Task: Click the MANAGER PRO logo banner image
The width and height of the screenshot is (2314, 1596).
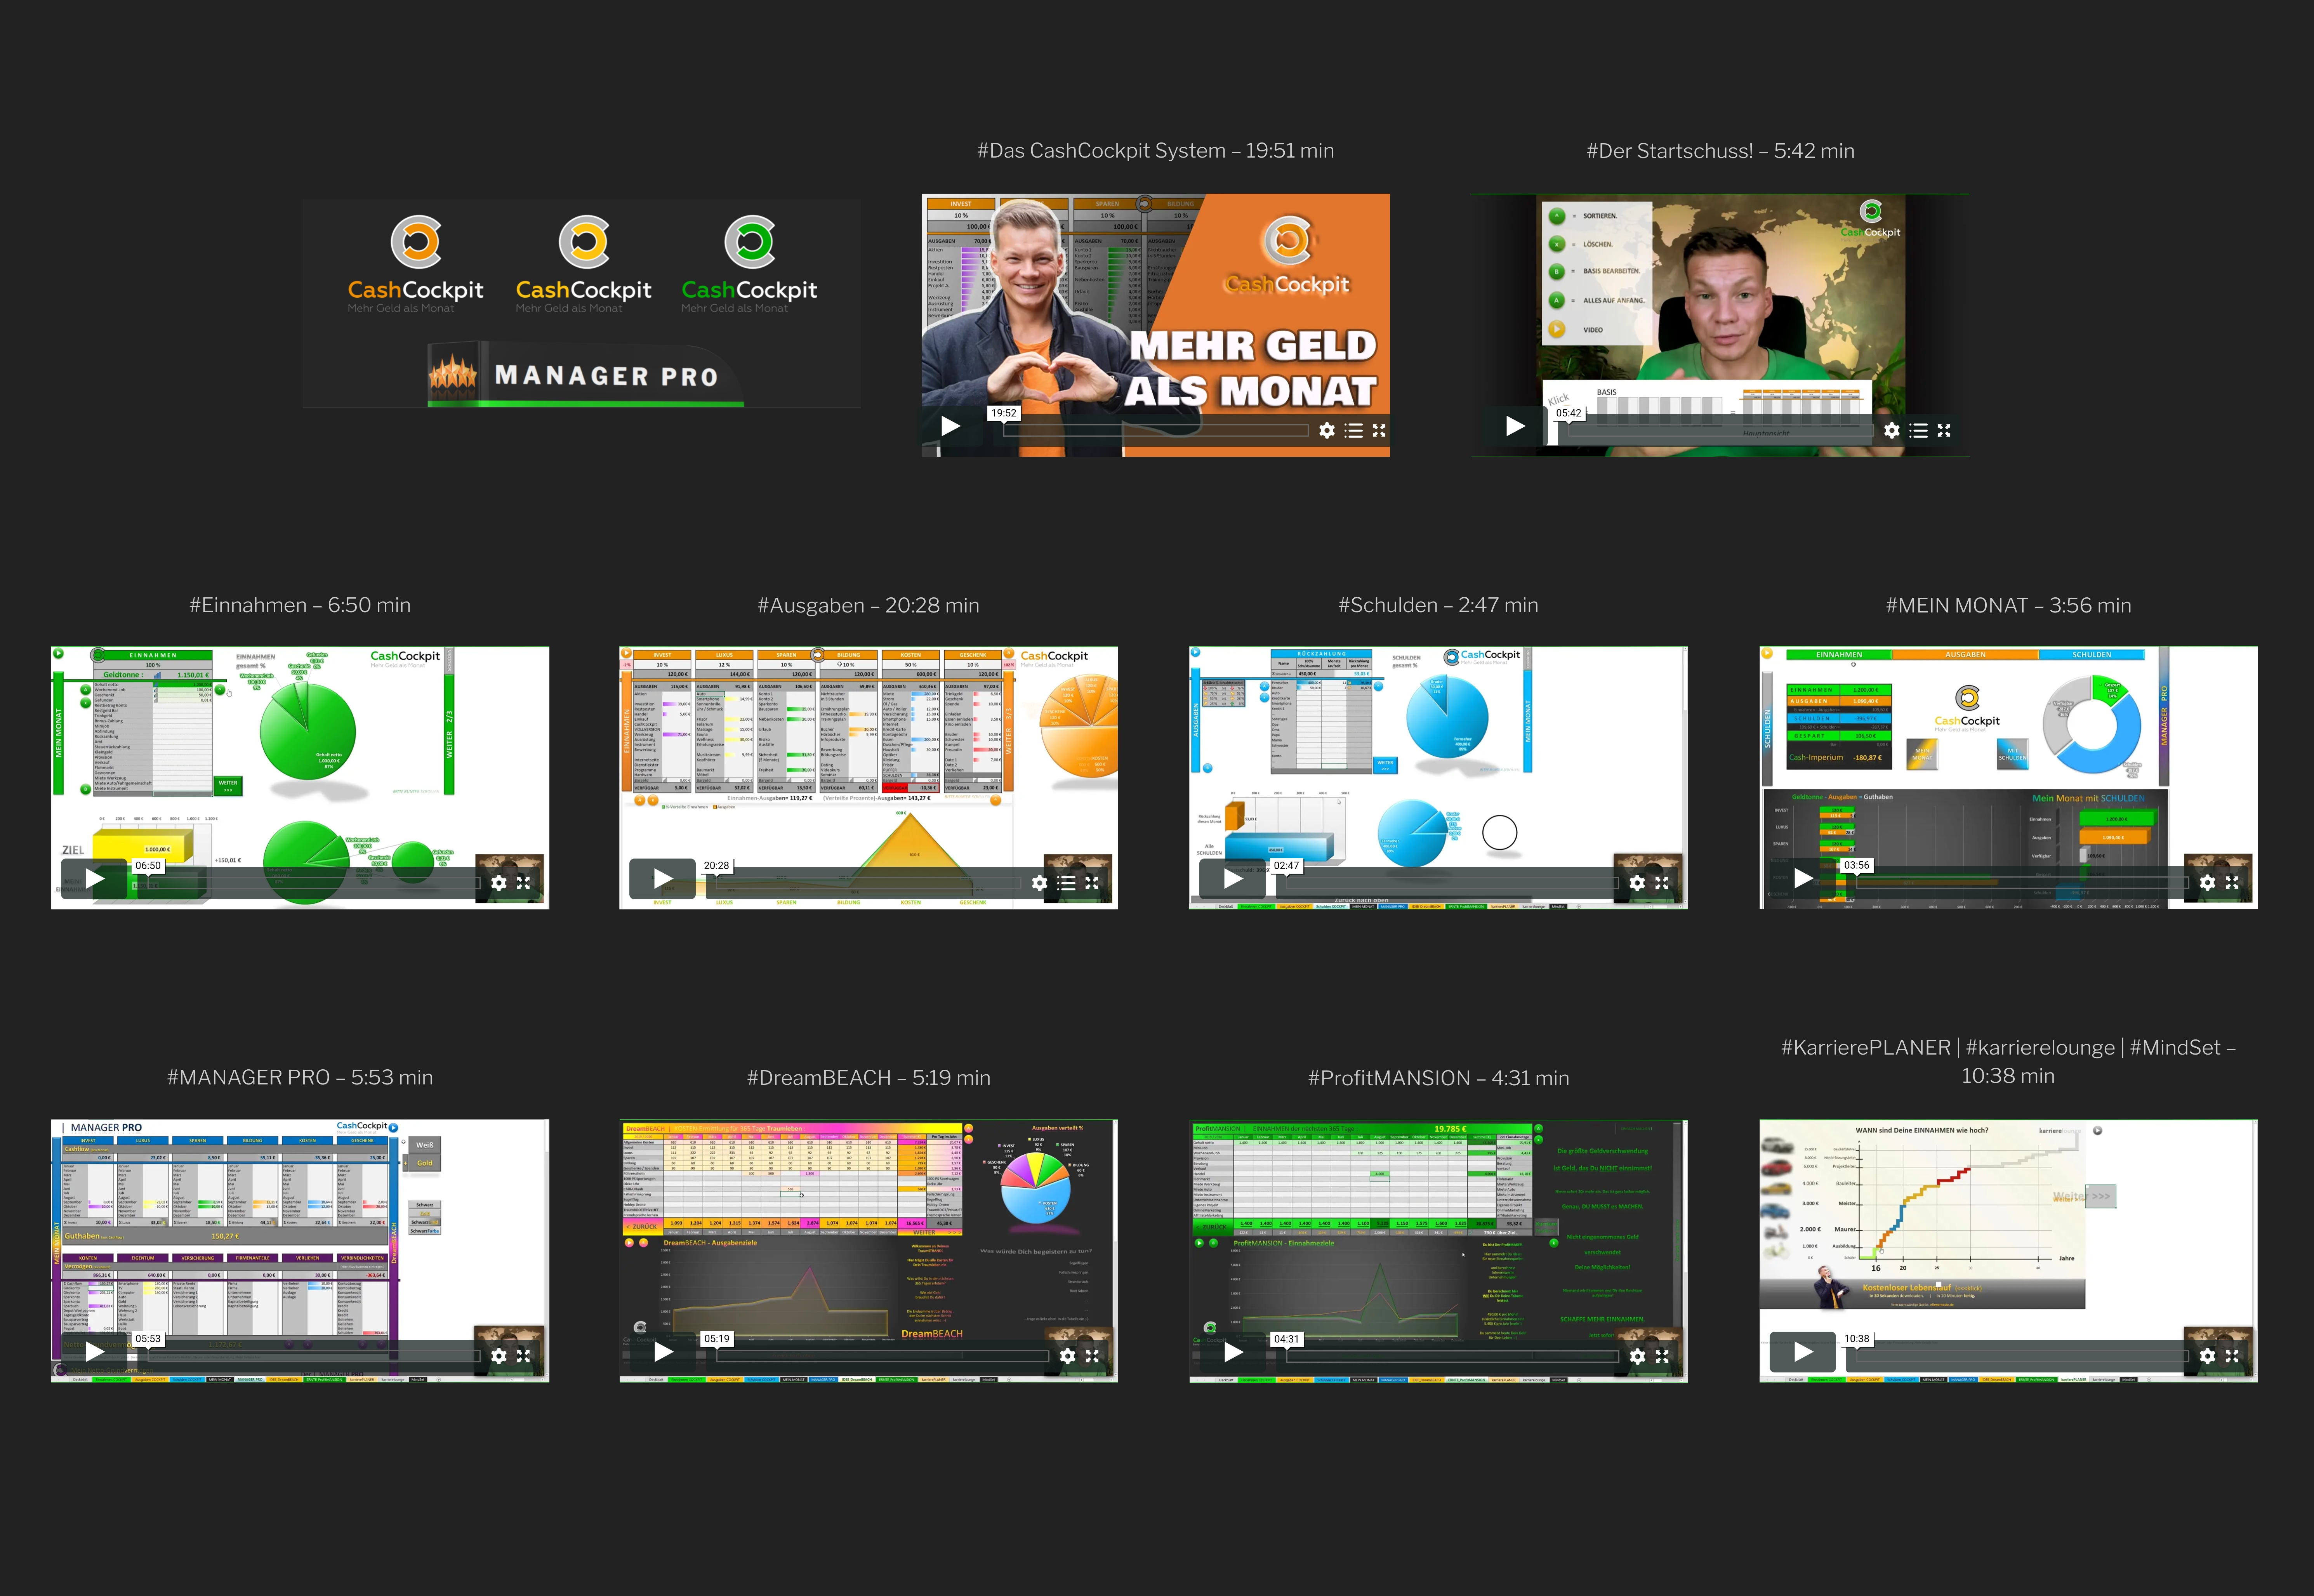Action: [581, 303]
